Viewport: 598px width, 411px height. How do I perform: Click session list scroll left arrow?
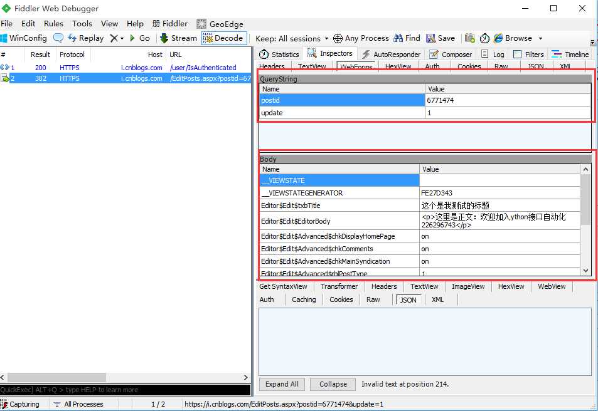(3, 377)
